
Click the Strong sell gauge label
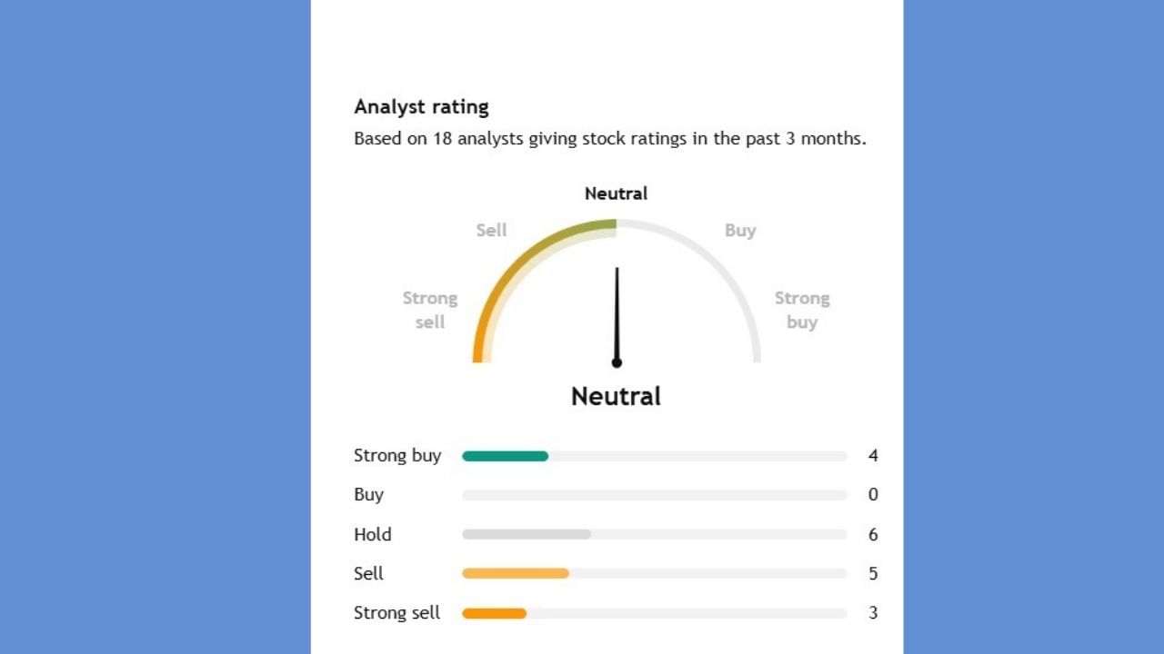[x=430, y=310]
